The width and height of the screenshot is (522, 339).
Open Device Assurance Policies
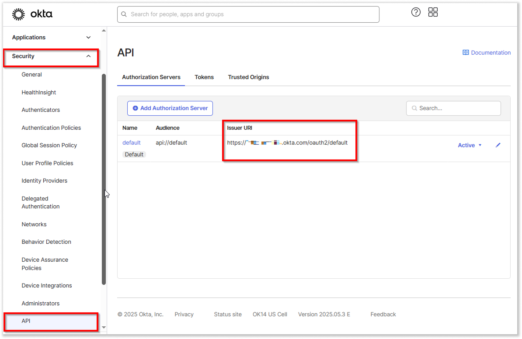click(x=45, y=264)
